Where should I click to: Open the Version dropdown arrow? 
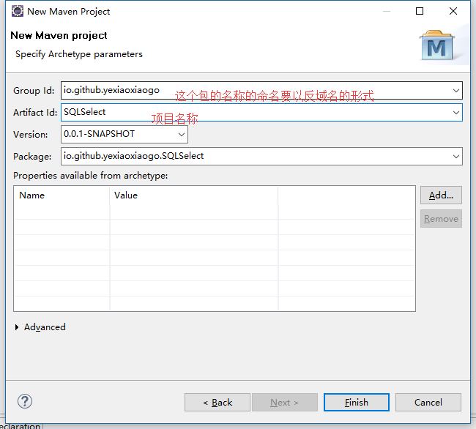pos(181,135)
